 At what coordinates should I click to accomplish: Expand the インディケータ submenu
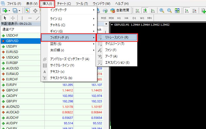[x=69, y=10]
